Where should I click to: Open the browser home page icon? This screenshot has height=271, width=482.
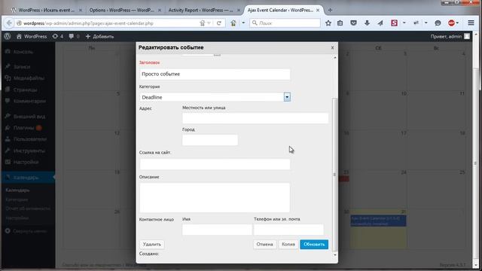pyautogui.click(x=233, y=23)
